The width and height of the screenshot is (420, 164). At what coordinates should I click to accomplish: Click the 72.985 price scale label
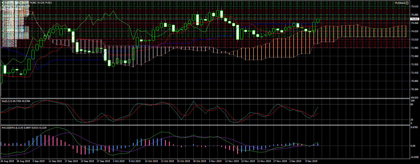coord(415,48)
